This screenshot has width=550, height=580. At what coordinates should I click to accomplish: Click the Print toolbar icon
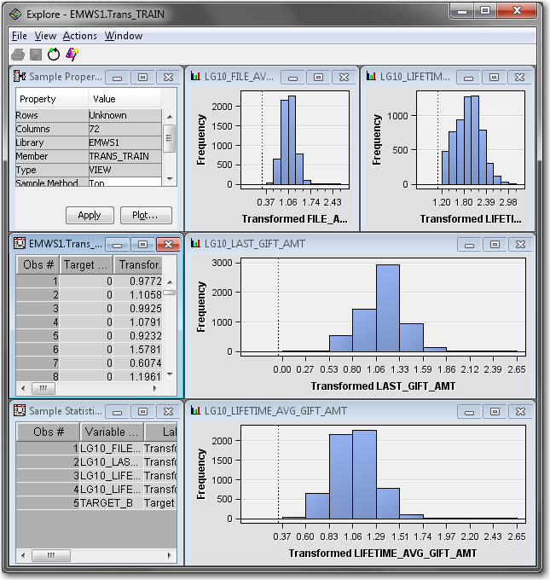(x=19, y=54)
